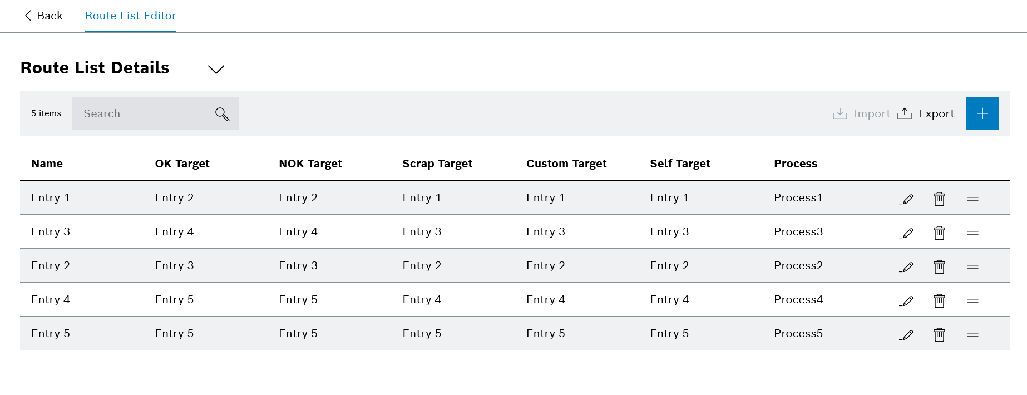Edit the Entry 4 route entry
The image size is (1027, 395).
pyautogui.click(x=906, y=300)
